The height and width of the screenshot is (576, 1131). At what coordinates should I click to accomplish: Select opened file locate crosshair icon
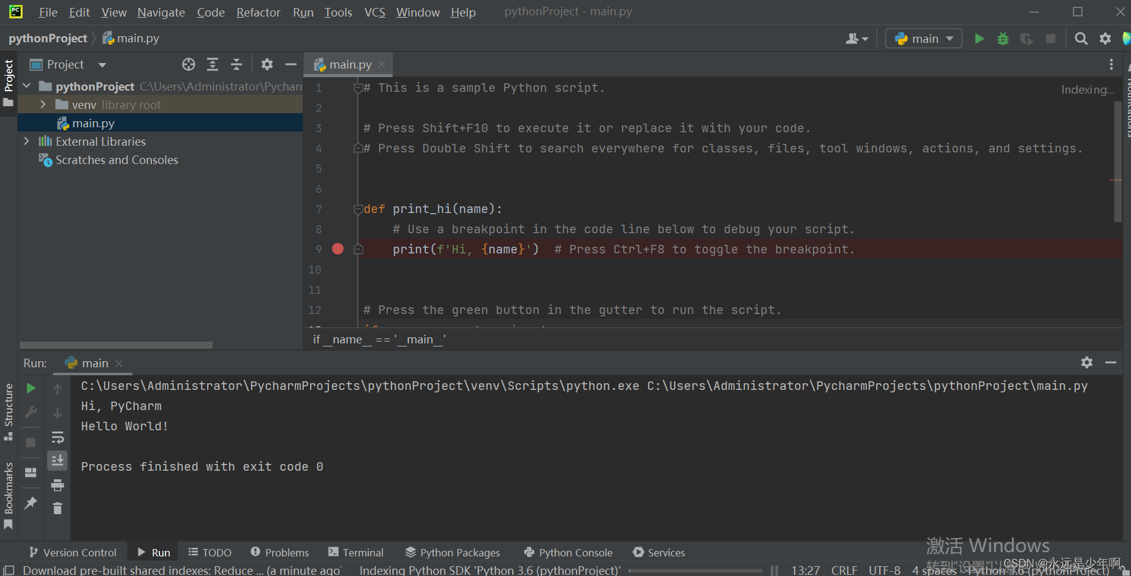(x=189, y=64)
